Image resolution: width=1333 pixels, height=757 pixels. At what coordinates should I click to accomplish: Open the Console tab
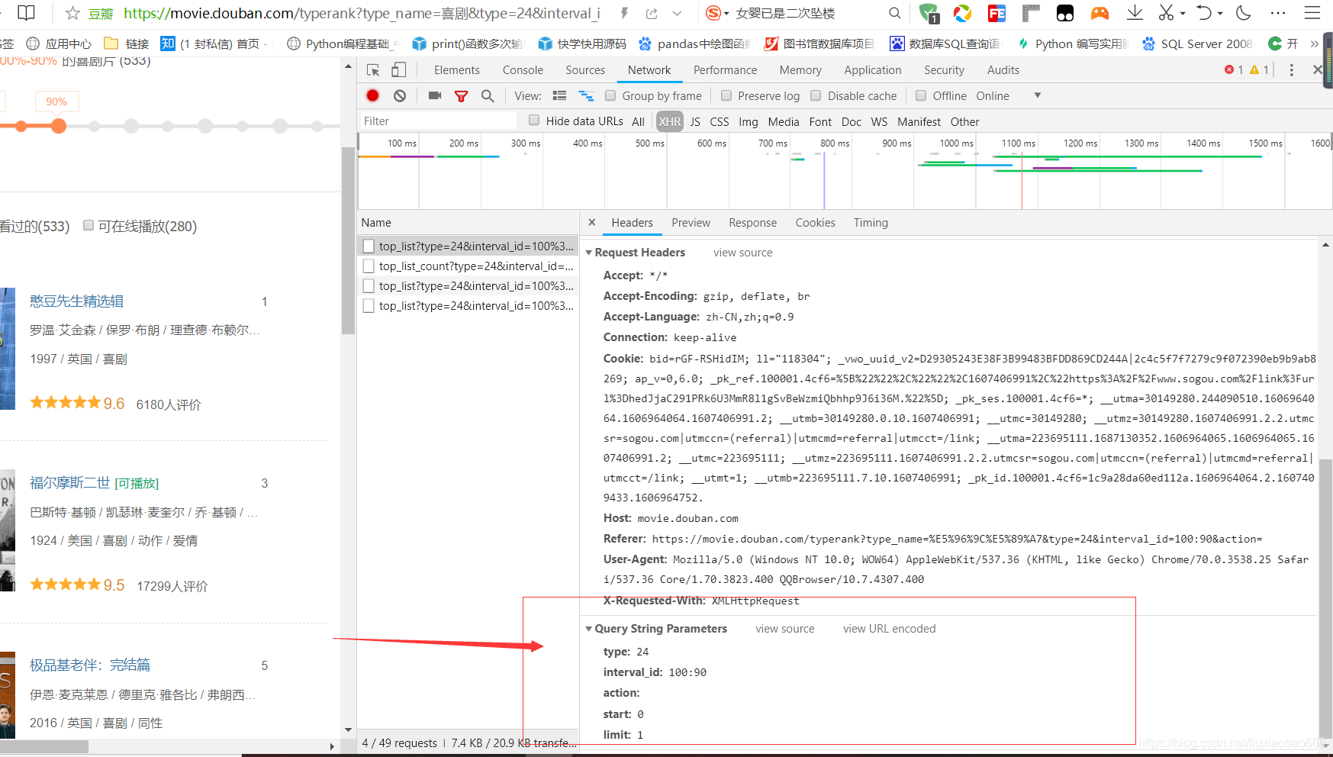(523, 70)
